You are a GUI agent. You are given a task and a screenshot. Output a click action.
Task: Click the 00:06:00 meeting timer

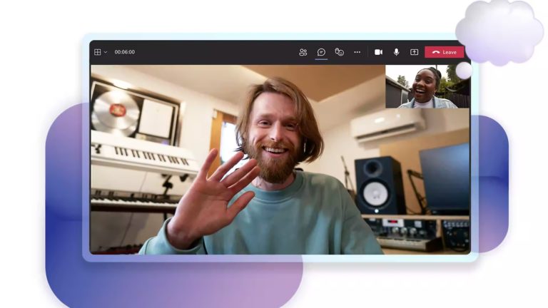124,52
